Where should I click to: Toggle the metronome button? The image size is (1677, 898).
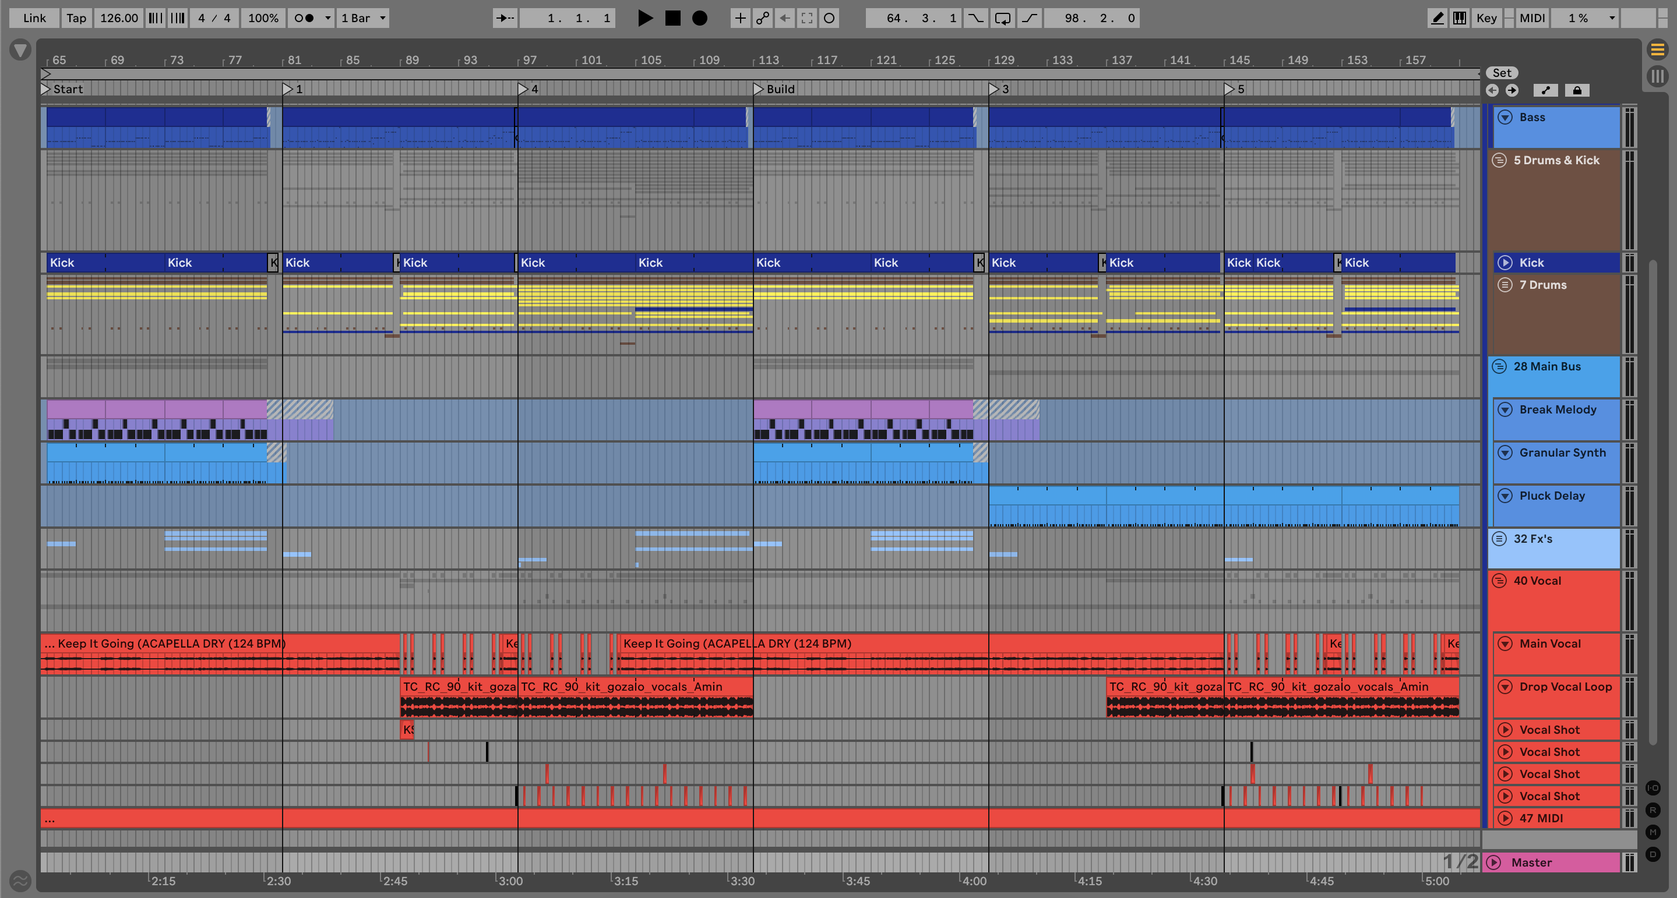[304, 18]
